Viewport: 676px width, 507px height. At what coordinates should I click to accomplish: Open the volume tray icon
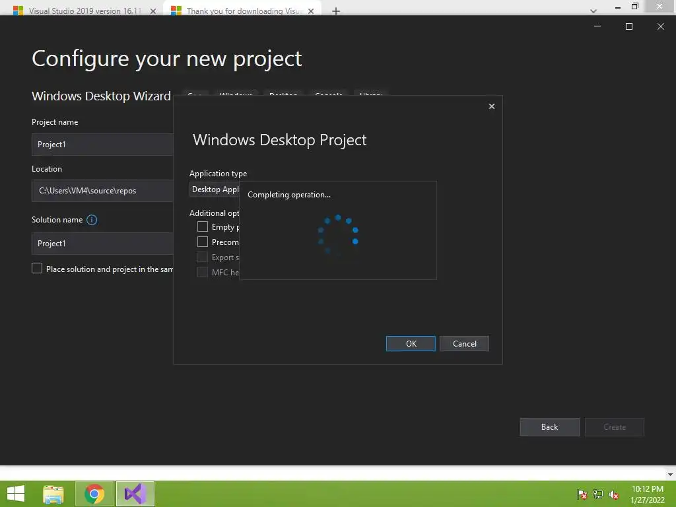614,494
